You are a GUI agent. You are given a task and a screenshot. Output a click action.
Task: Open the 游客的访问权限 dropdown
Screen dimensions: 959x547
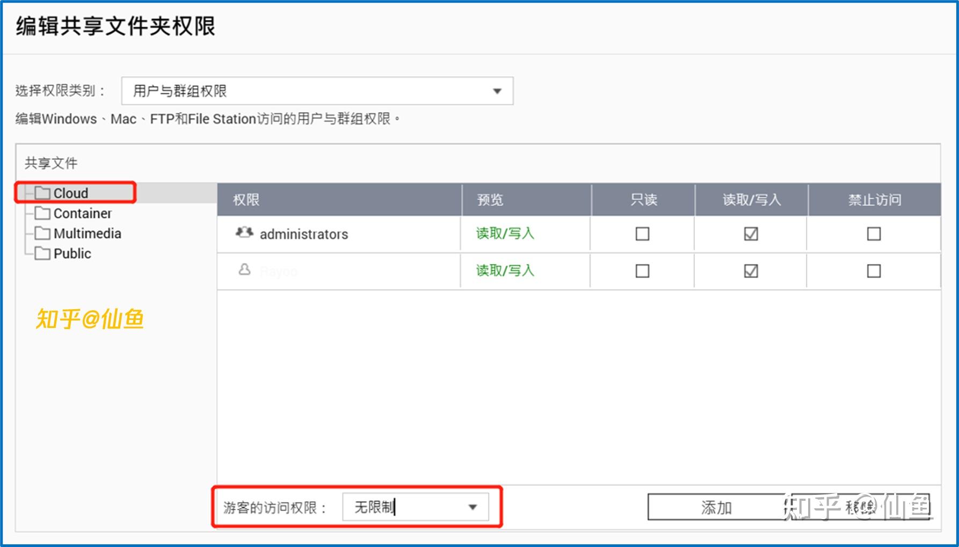point(416,506)
